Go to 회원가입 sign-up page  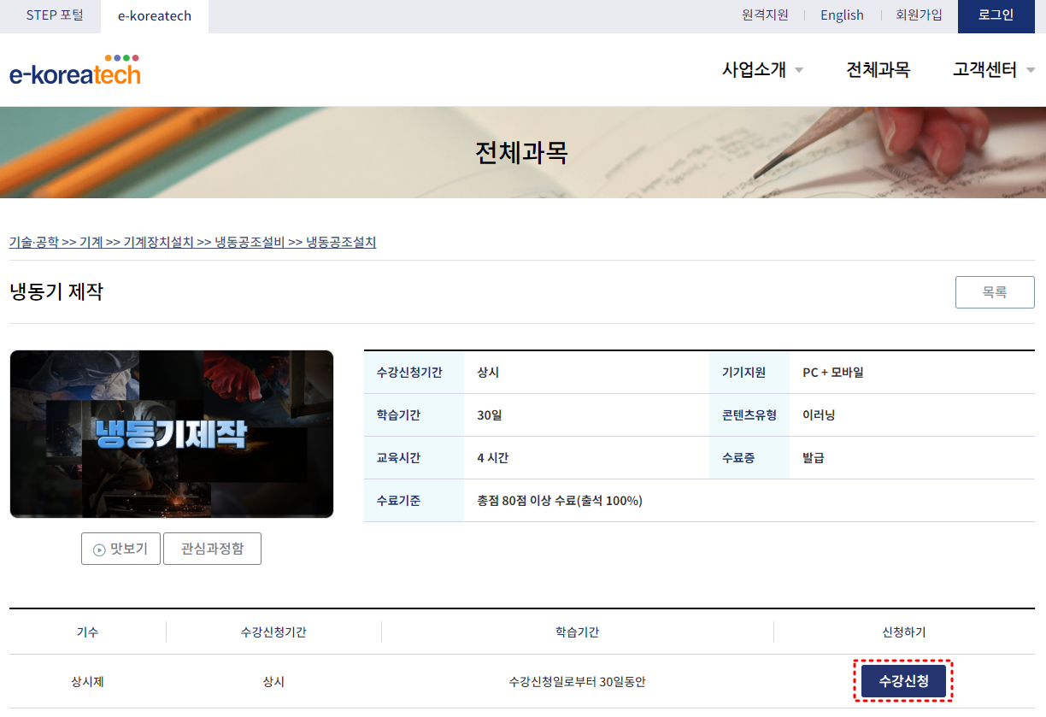click(919, 15)
